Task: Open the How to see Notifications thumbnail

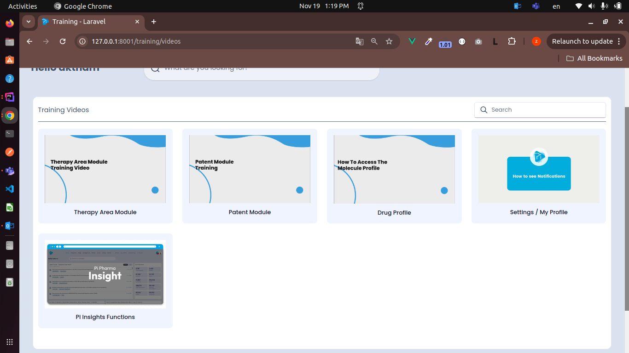Action: (x=539, y=169)
